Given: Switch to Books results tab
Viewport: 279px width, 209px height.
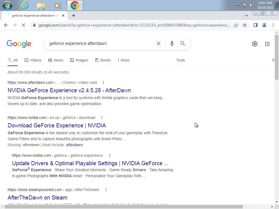Looking at the screenshot, I should [x=103, y=60].
